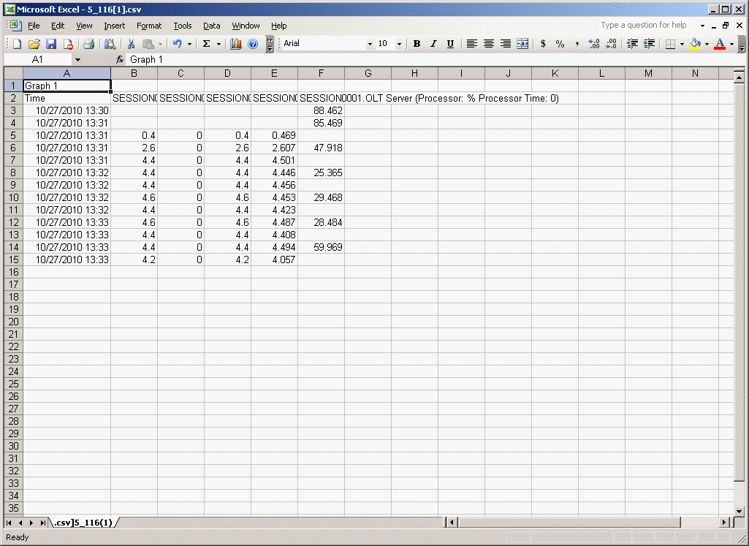The width and height of the screenshot is (749, 546).
Task: Open Excel Help question mark icon
Action: (253, 44)
